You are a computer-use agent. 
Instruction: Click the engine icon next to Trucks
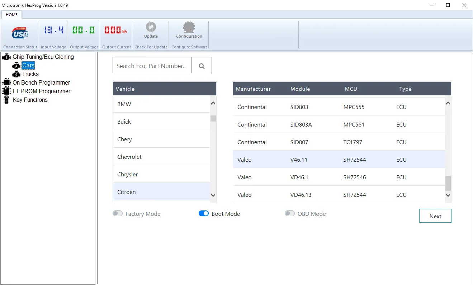point(16,74)
